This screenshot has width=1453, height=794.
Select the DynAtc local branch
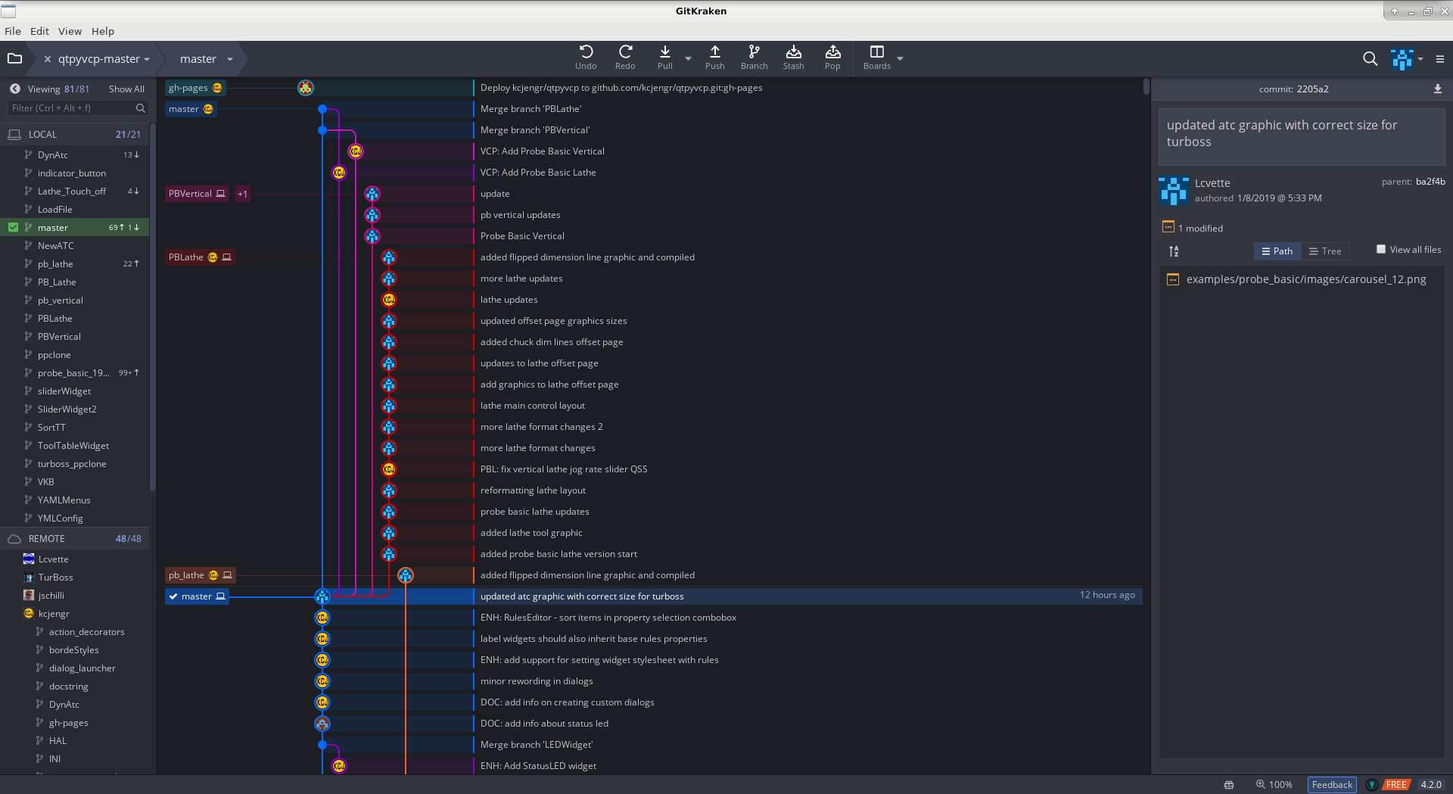[x=53, y=155]
